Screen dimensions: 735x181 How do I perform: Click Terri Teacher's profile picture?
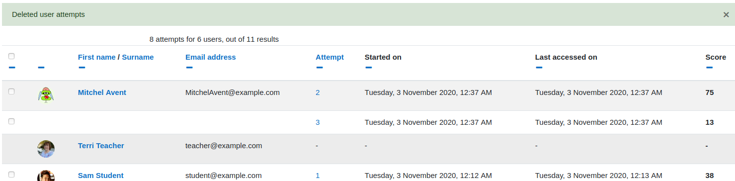46,149
